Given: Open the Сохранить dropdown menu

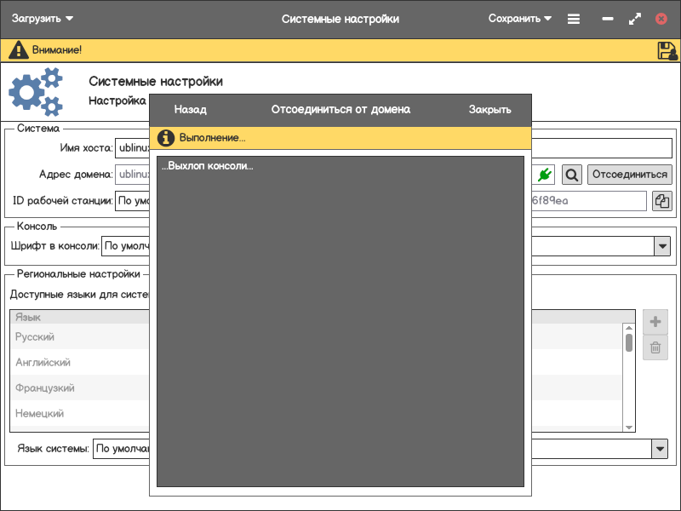Looking at the screenshot, I should (x=520, y=19).
